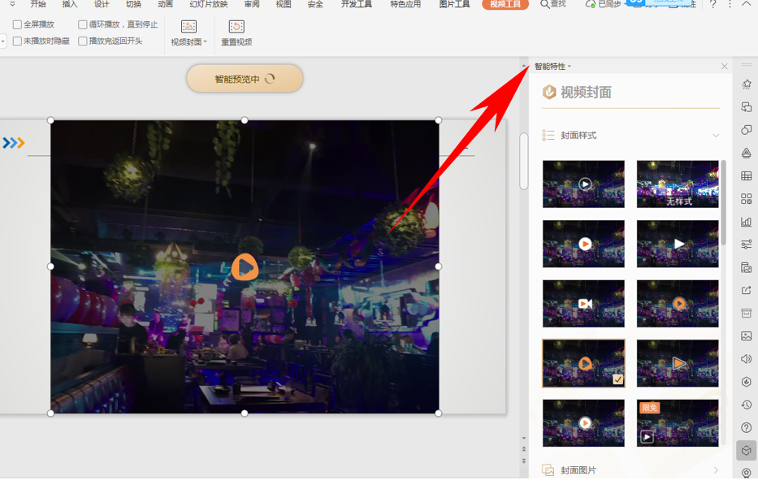Open the star/favorites sidebar icon
Image resolution: width=758 pixels, height=489 pixels.
[x=746, y=84]
